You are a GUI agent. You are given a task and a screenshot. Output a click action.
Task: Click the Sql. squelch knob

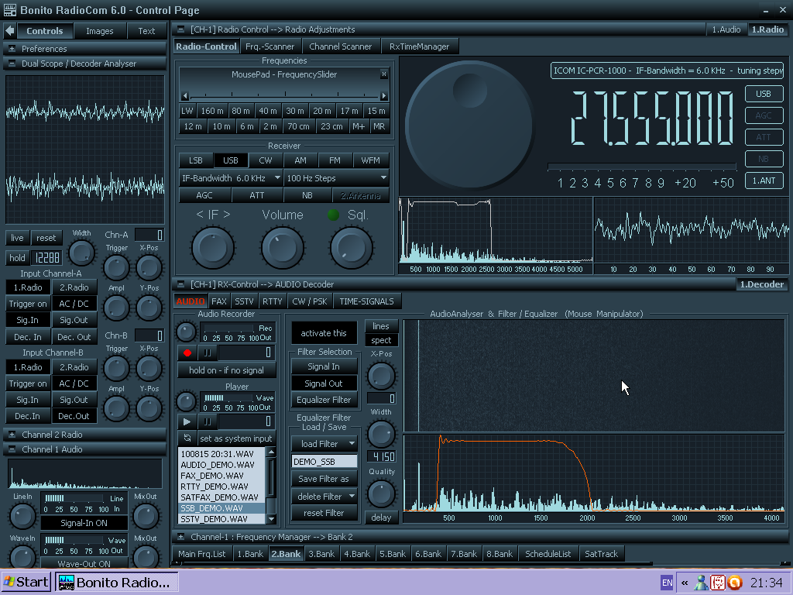pos(351,248)
